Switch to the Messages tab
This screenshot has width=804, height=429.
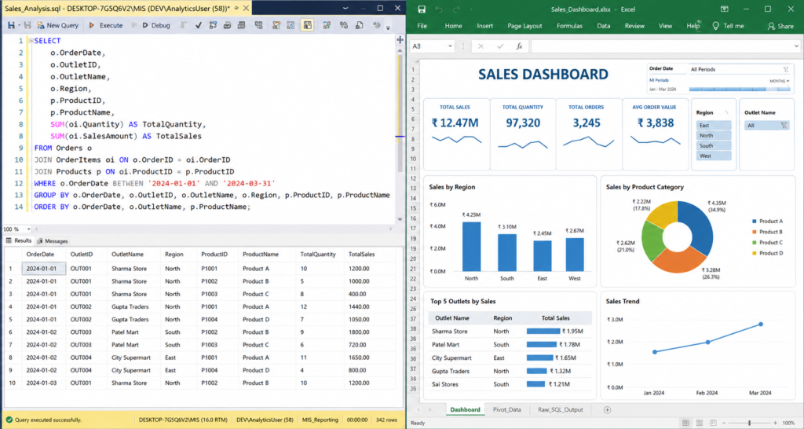click(53, 240)
